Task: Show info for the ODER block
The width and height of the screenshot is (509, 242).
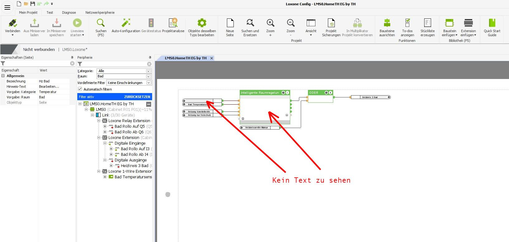Action: click(330, 93)
